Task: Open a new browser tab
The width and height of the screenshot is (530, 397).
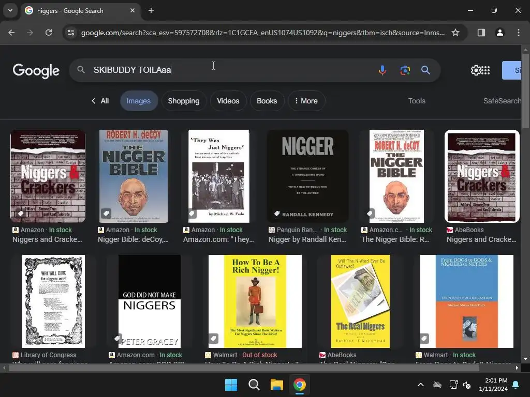Action: tap(151, 10)
